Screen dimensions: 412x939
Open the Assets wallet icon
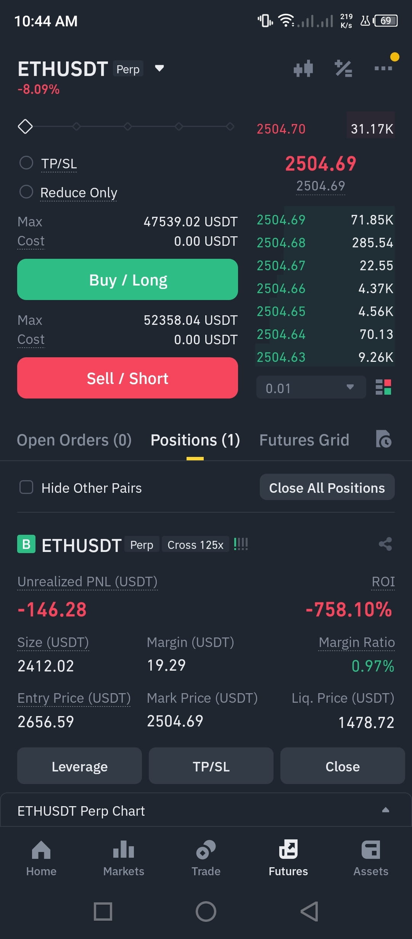coord(371,850)
